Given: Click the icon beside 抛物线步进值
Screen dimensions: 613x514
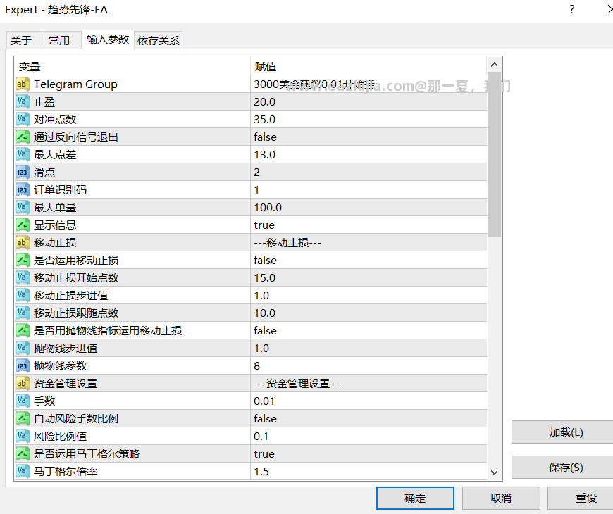Looking at the screenshot, I should [x=23, y=349].
